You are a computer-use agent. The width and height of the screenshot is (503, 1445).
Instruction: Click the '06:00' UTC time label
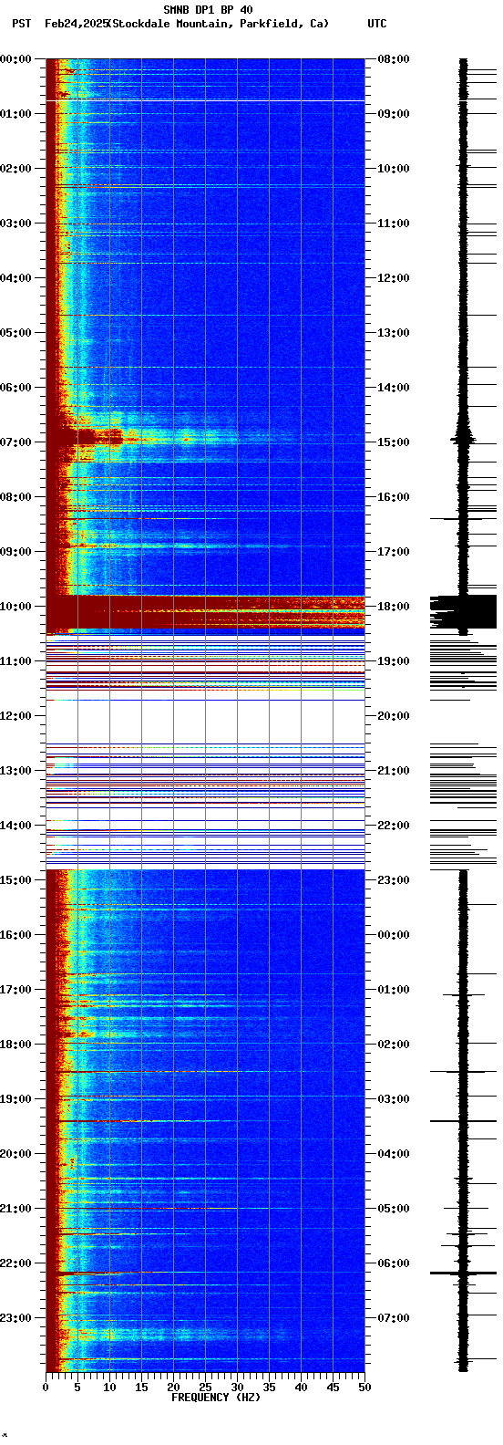point(394,1263)
